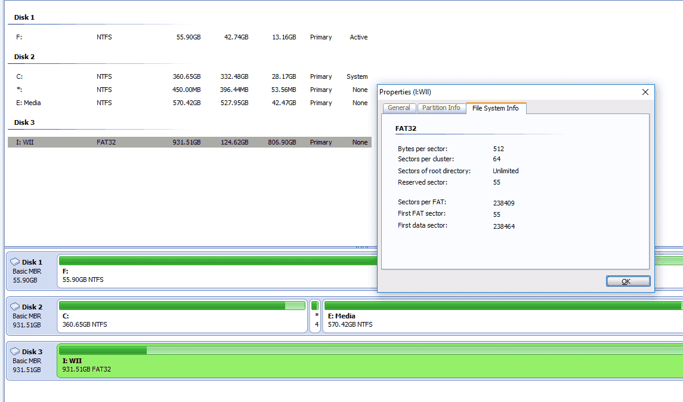Close the Properties (I:WII) dialog

[645, 92]
